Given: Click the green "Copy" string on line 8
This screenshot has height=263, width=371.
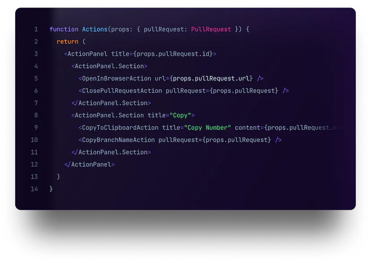Looking at the screenshot, I should coord(180,115).
